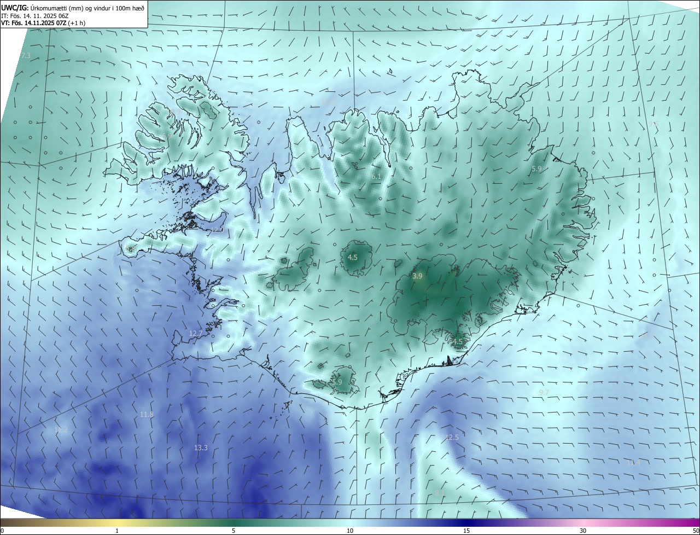Viewport: 700px width, 535px height.
Task: Click the 12.5 value label
Action: coord(452,437)
